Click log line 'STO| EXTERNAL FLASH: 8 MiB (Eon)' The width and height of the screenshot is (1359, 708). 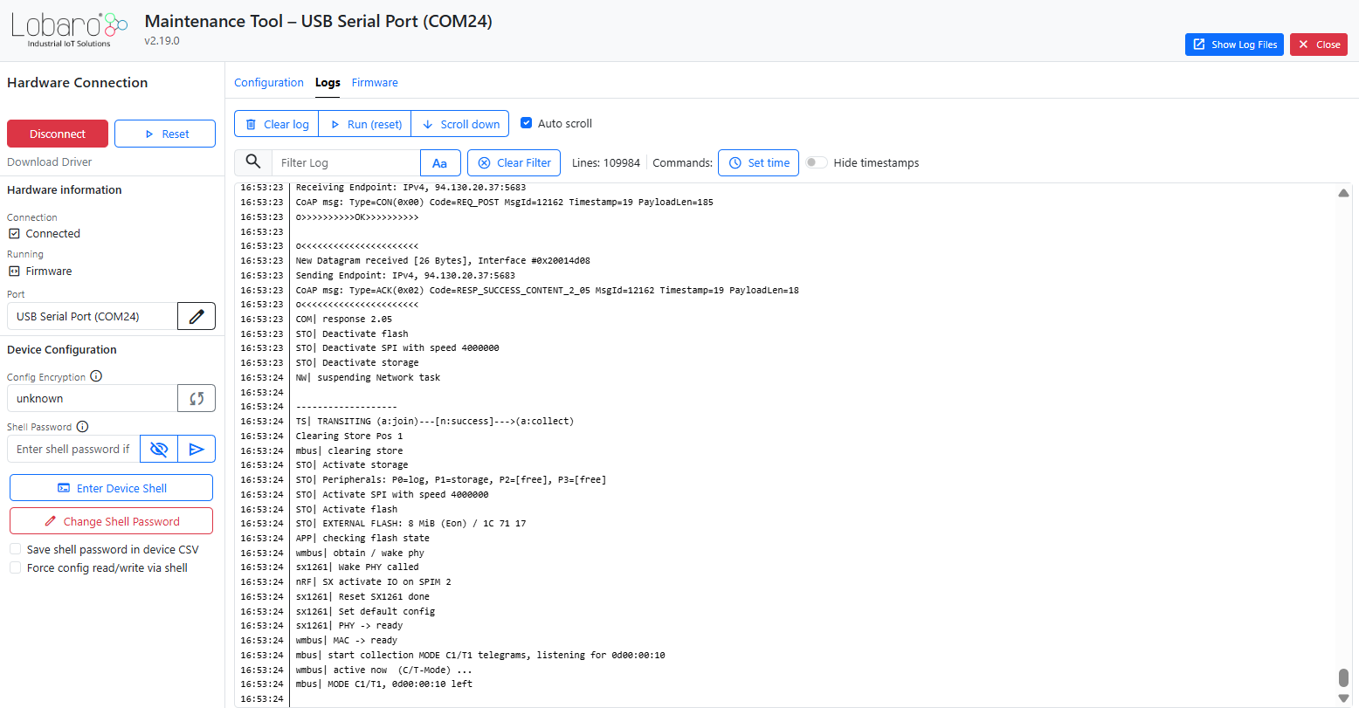[410, 523]
